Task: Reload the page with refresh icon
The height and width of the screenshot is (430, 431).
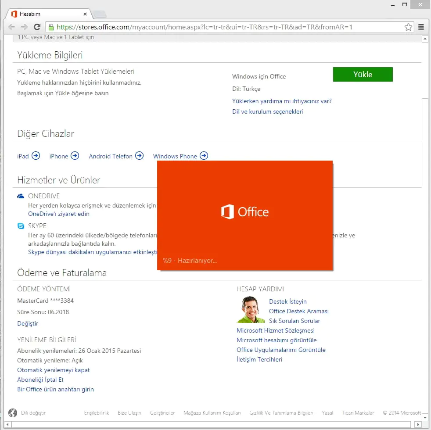Action: [x=37, y=27]
